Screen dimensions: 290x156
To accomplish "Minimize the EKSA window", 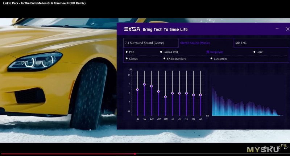I will [277, 29].
